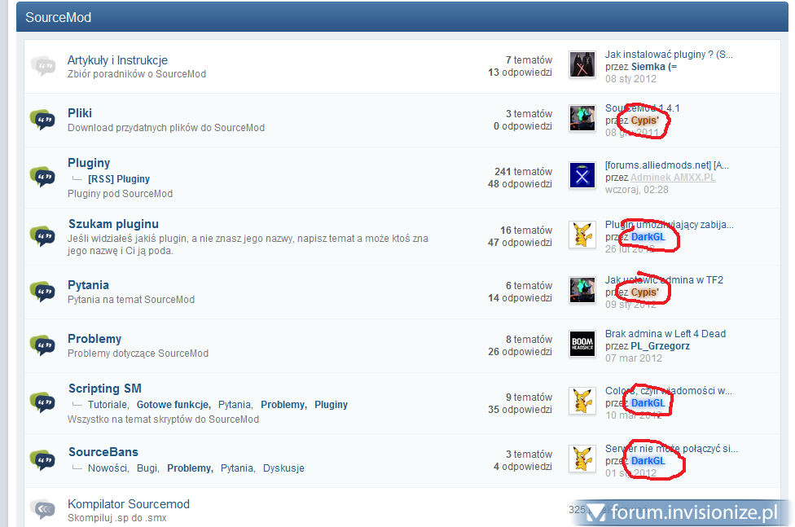Open DarkGL avatar in Scripting SM row
Viewport: 795px width, 527px height.
(582, 402)
